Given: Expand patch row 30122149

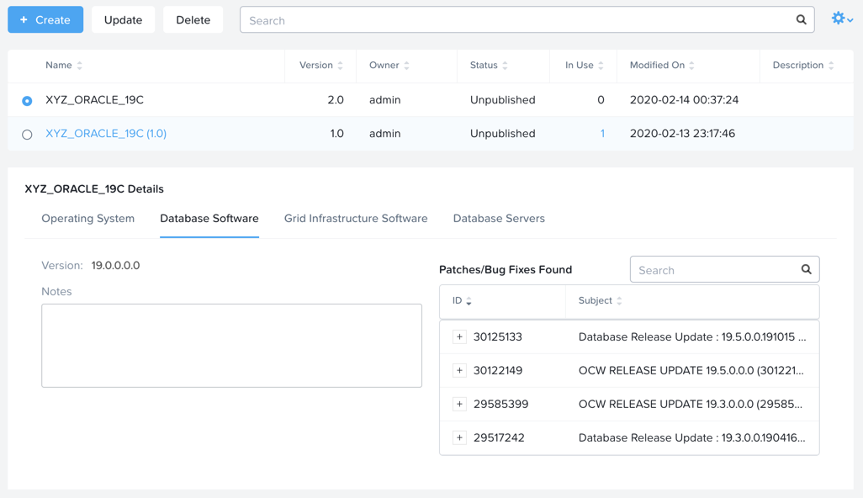Looking at the screenshot, I should pyautogui.click(x=459, y=370).
